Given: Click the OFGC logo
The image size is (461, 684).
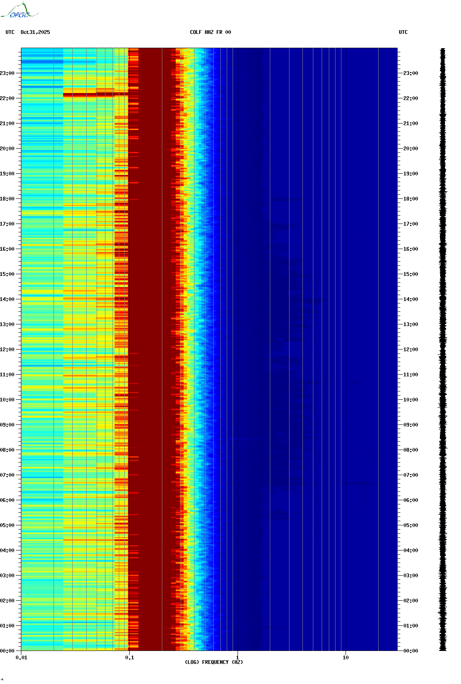Looking at the screenshot, I should pos(19,10).
